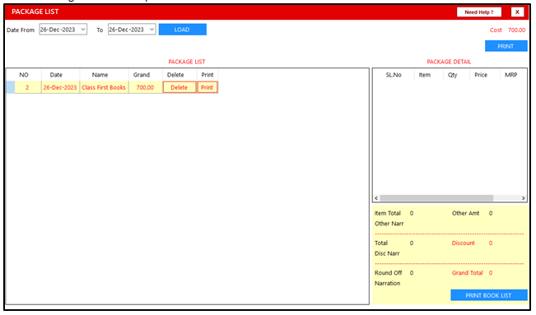The height and width of the screenshot is (315, 536).
Task: Click the Package Detail horizontal scrollbar thumb
Action: coord(436,198)
